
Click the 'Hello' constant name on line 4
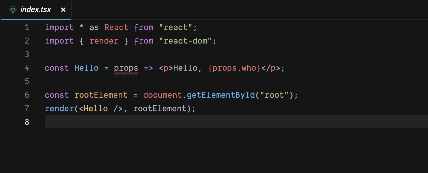coord(86,68)
